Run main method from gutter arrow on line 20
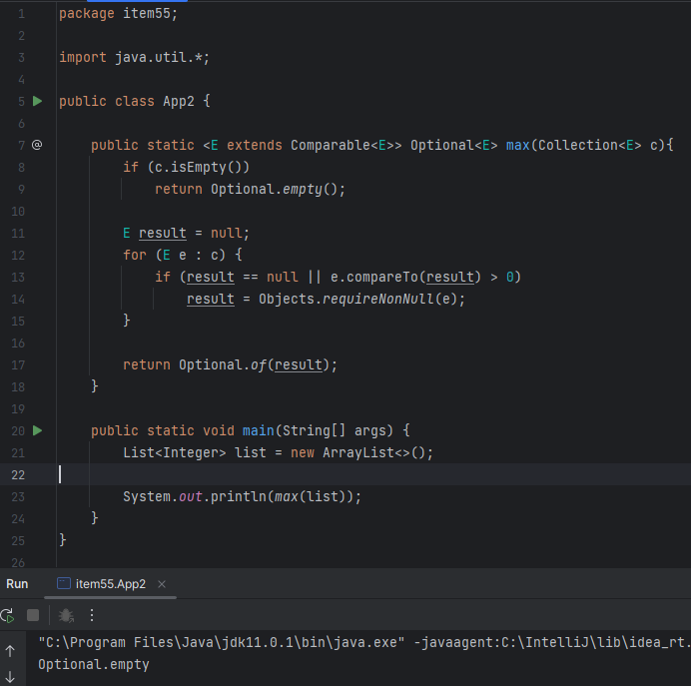This screenshot has width=691, height=686. pos(38,430)
